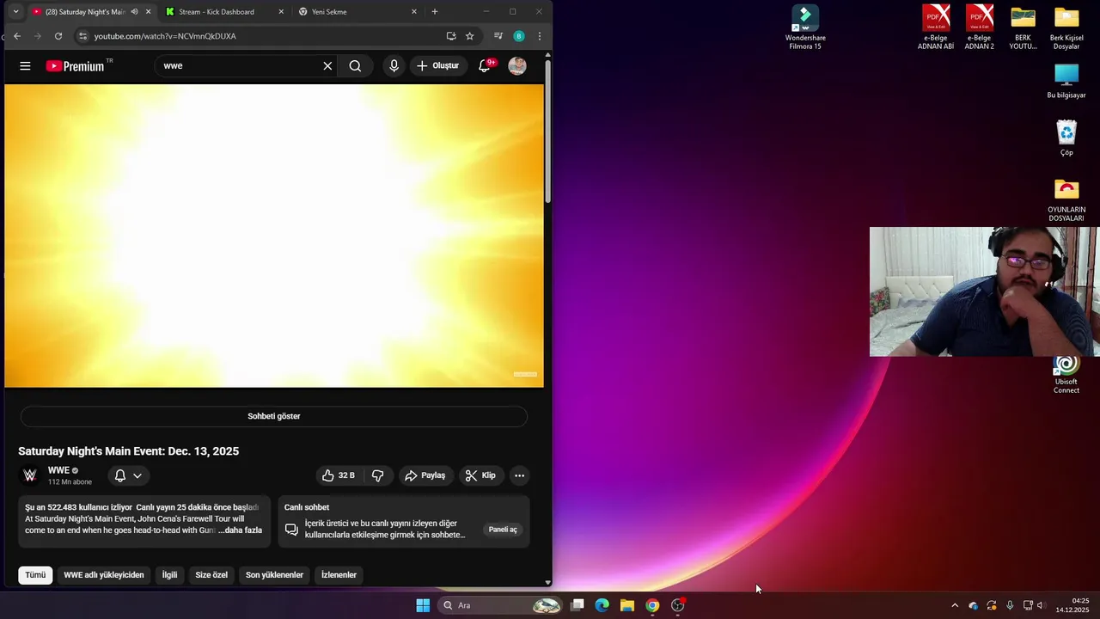Close the Yeni Sekme tab
This screenshot has height=619, width=1100.
(414, 12)
